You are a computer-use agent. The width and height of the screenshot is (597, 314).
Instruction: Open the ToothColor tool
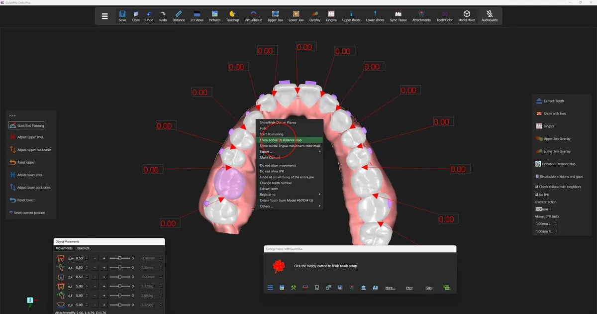click(x=444, y=16)
